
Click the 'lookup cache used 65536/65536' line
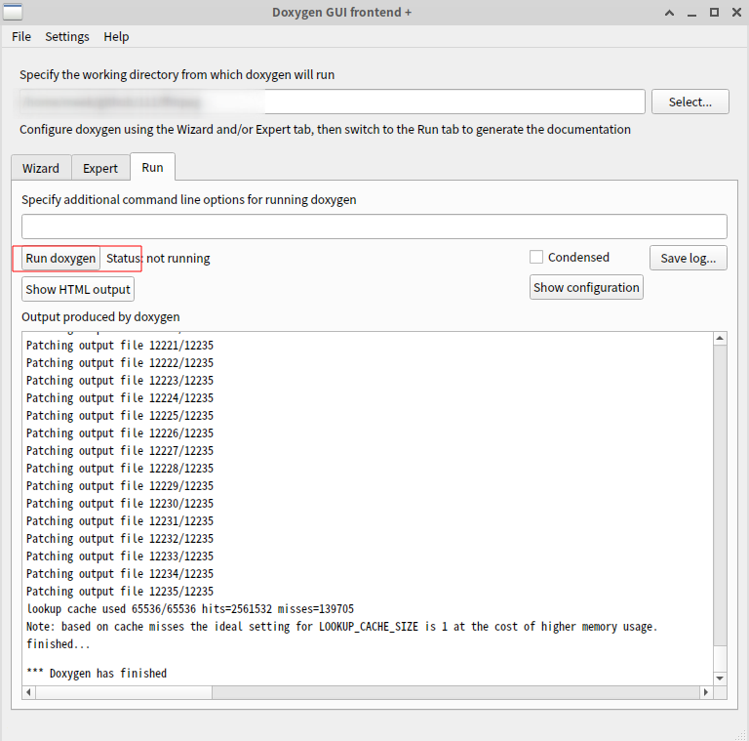[190, 608]
